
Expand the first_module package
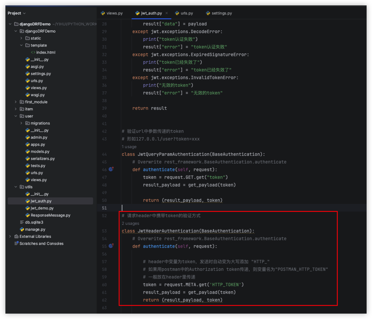16,102
